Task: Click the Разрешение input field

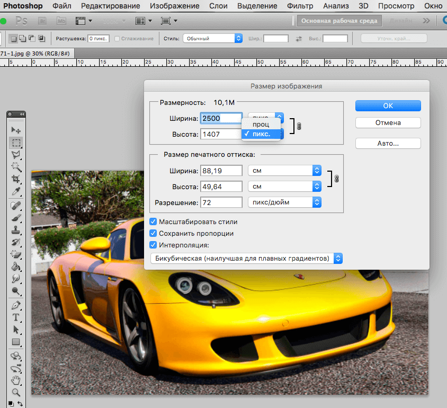Action: [x=221, y=202]
